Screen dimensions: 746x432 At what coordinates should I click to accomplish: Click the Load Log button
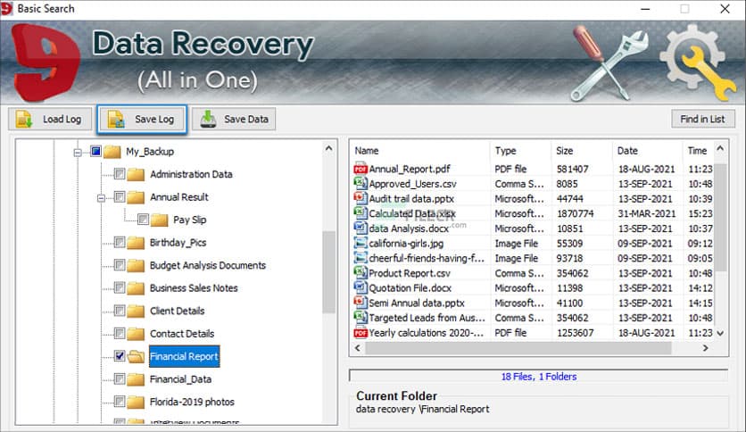[x=49, y=119]
